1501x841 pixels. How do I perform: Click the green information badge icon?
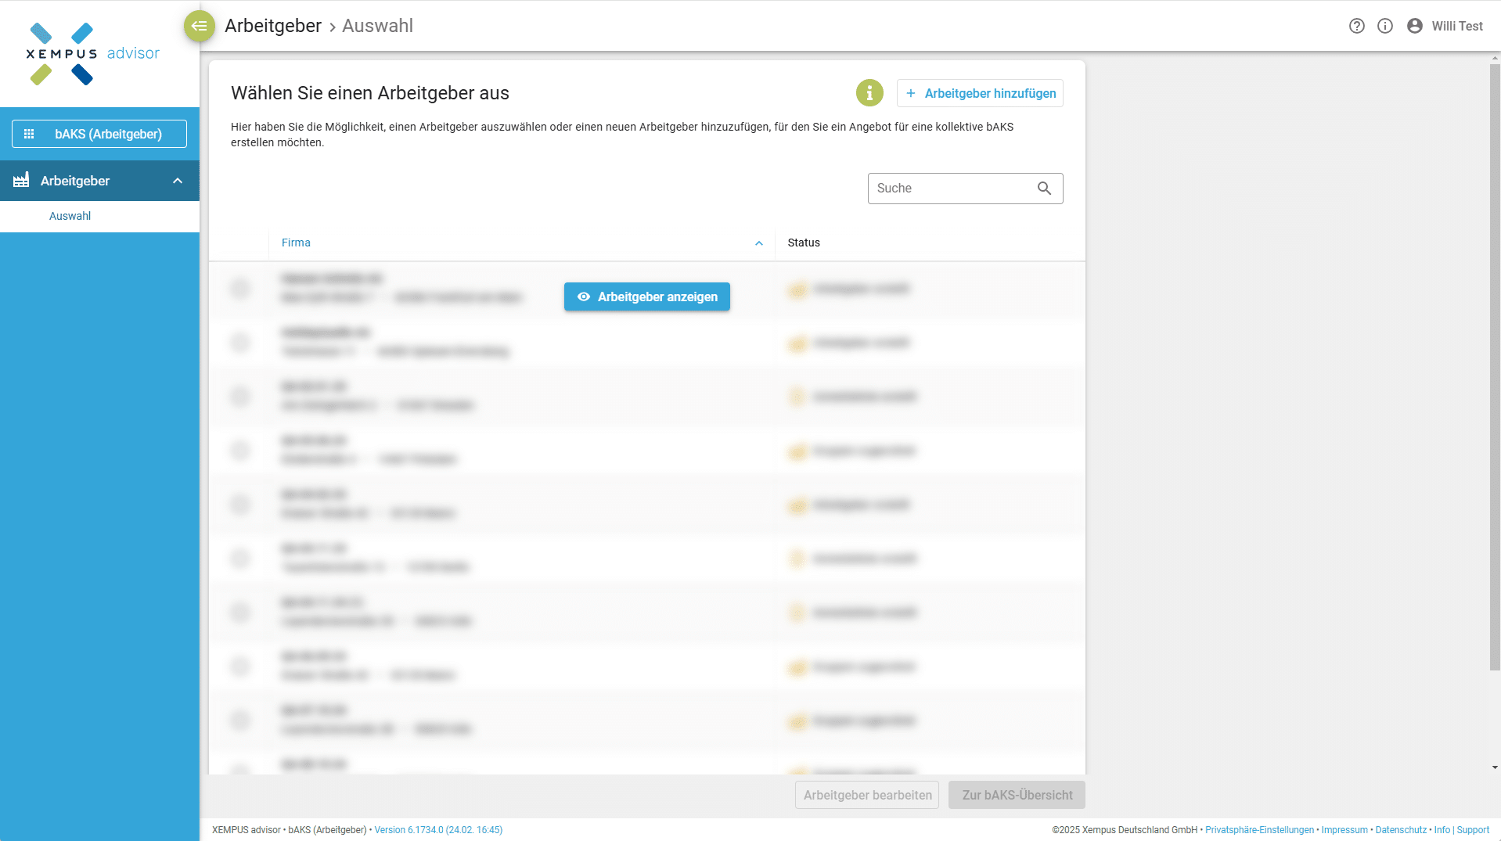[x=869, y=93]
